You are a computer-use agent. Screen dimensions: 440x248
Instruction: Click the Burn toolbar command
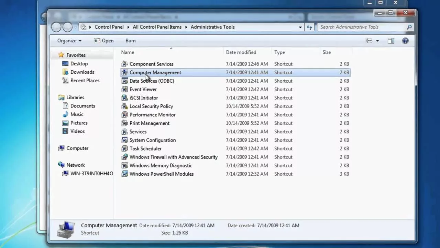(x=130, y=41)
